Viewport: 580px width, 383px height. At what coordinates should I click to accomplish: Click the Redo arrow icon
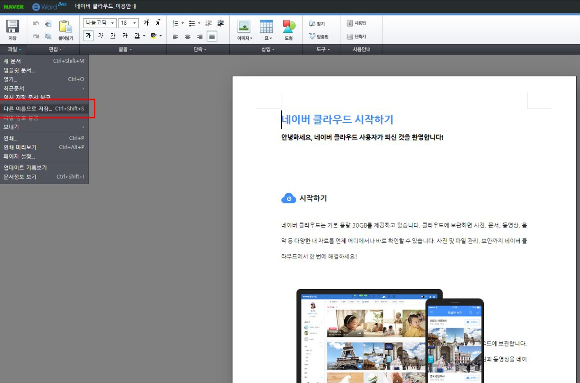(x=36, y=36)
